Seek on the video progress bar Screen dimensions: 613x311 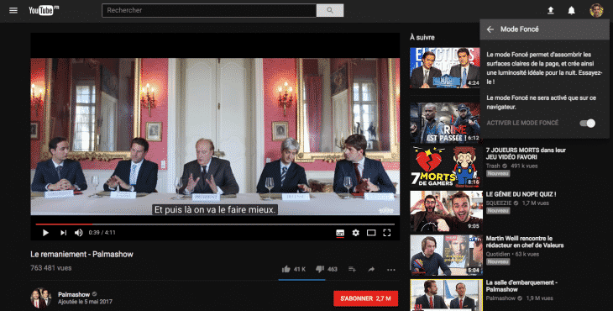(x=215, y=224)
